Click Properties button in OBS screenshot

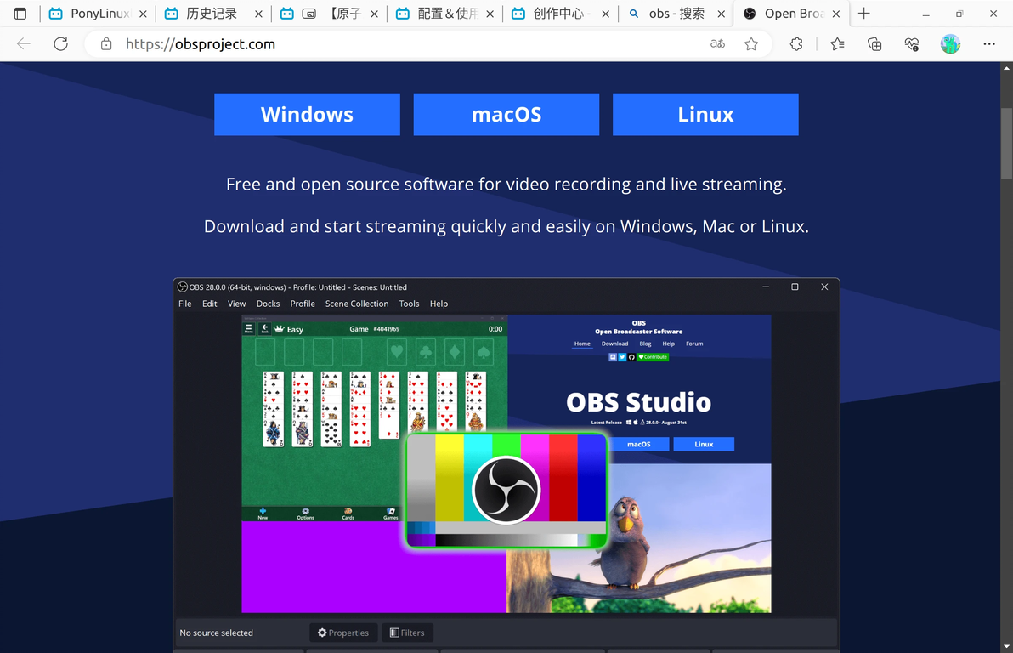point(343,633)
